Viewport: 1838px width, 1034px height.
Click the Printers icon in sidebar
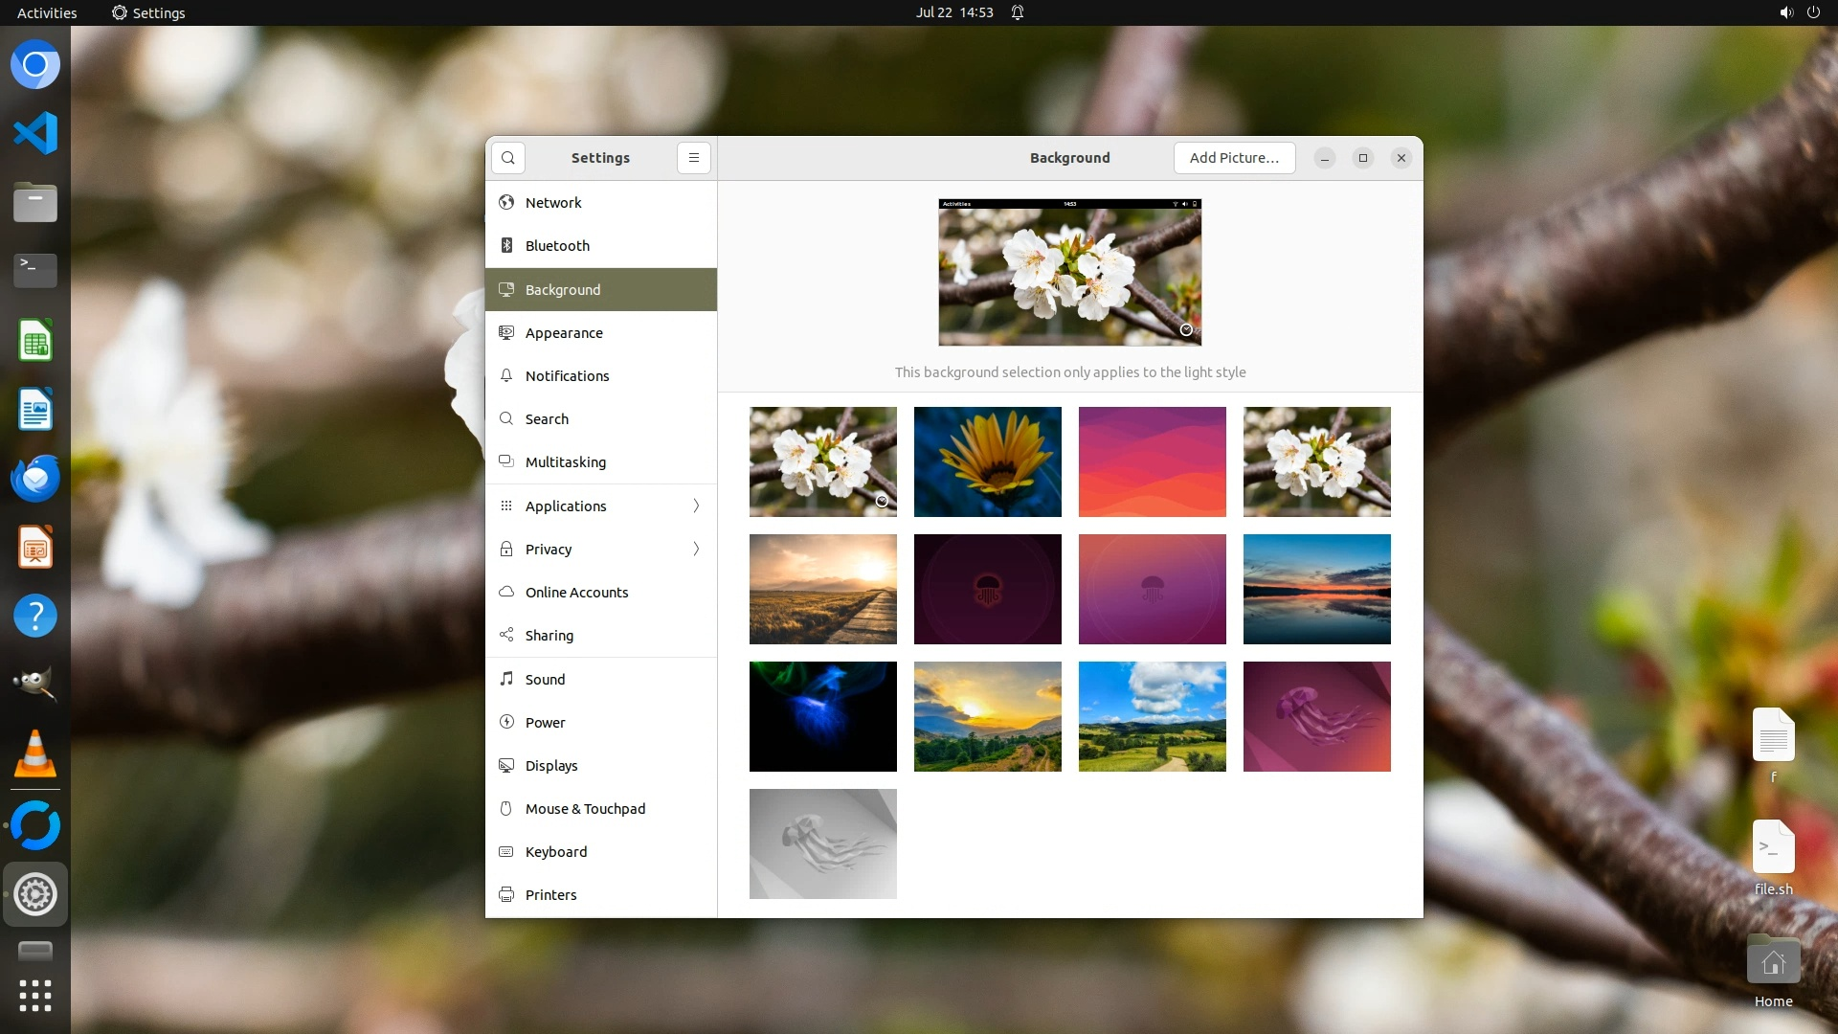[506, 895]
